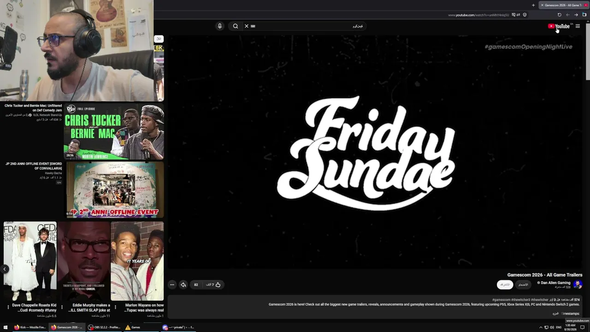
Task: Show hidden tray icons chevron
Action: 541,327
